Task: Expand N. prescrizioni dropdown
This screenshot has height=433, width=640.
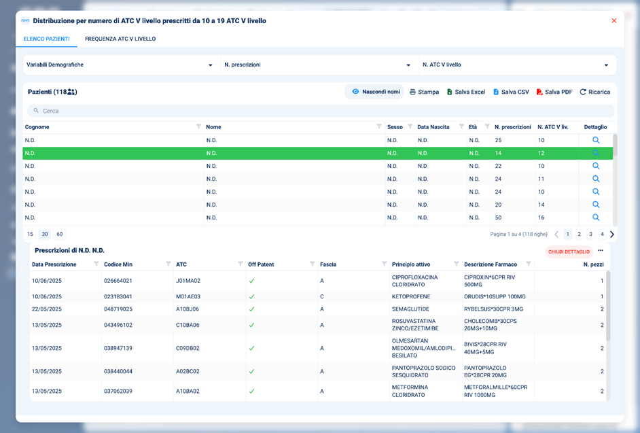Action: click(317, 65)
